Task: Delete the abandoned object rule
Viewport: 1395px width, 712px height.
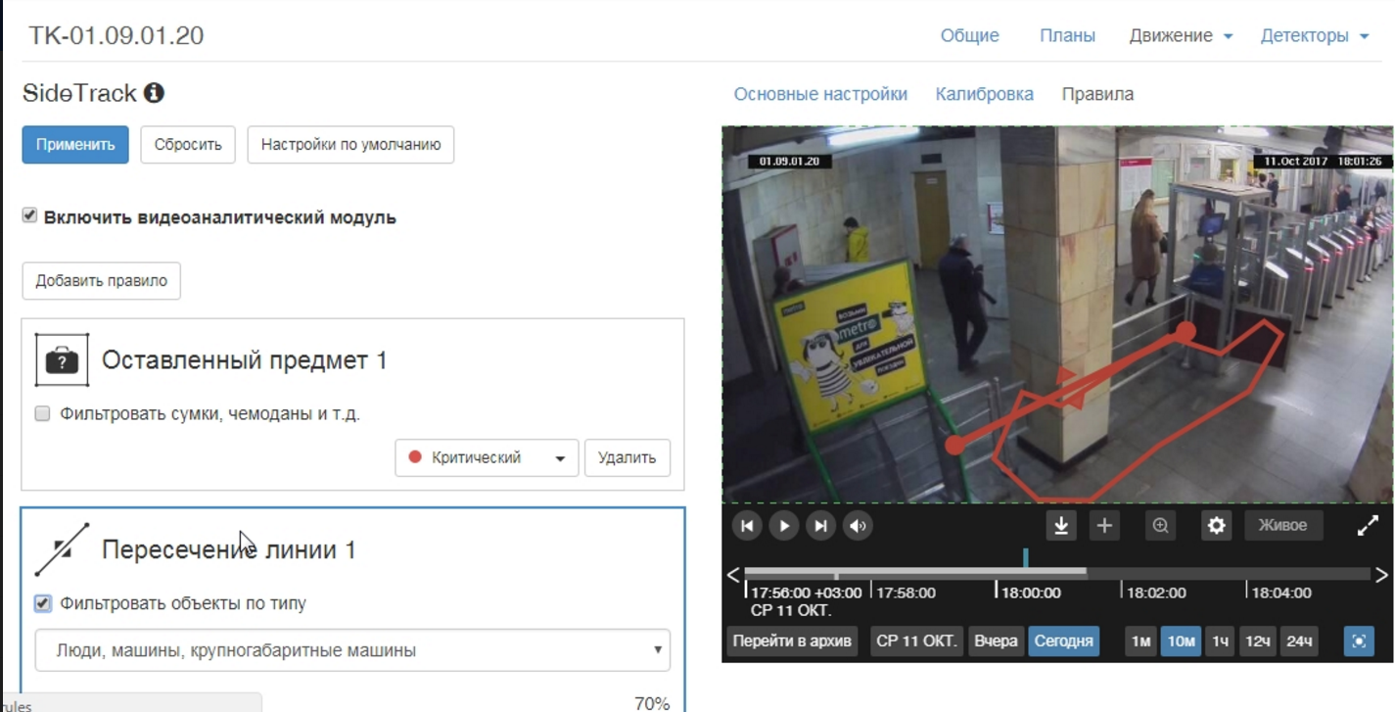Action: click(x=627, y=457)
